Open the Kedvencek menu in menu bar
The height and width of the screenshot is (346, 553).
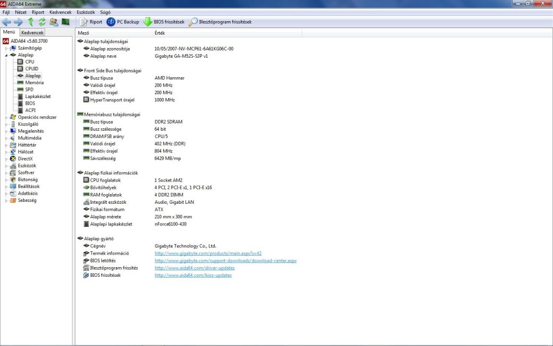(x=60, y=12)
